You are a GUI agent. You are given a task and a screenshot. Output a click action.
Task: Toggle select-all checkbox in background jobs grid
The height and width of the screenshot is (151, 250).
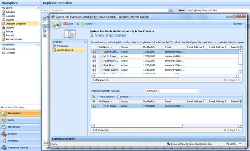coord(45,22)
